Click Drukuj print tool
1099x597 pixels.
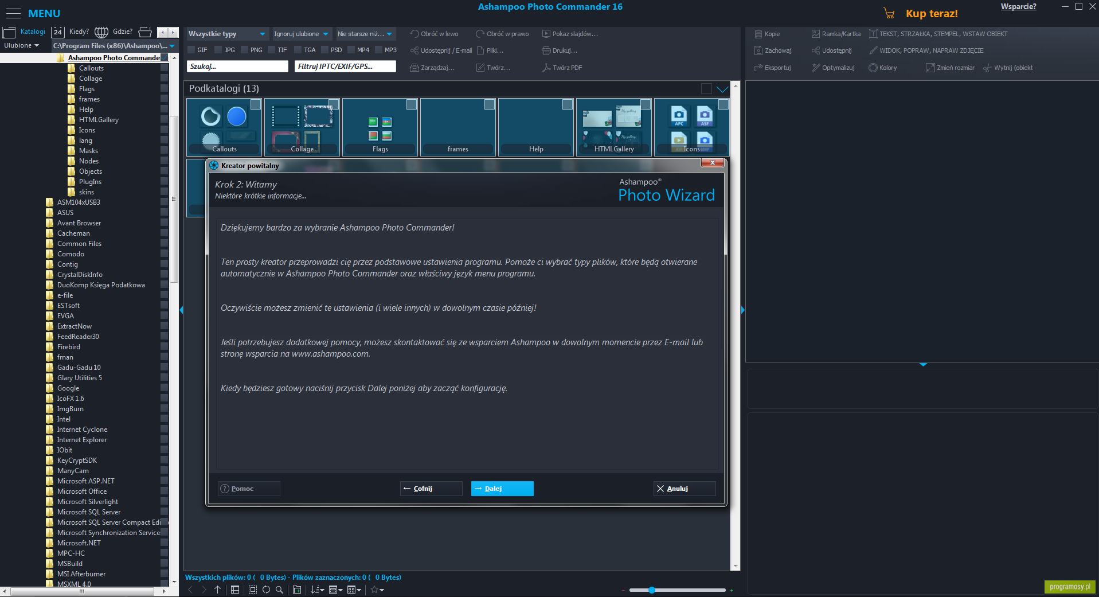click(x=560, y=50)
